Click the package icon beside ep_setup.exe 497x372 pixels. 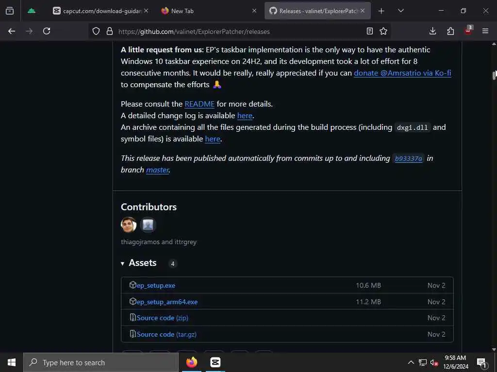click(x=133, y=285)
